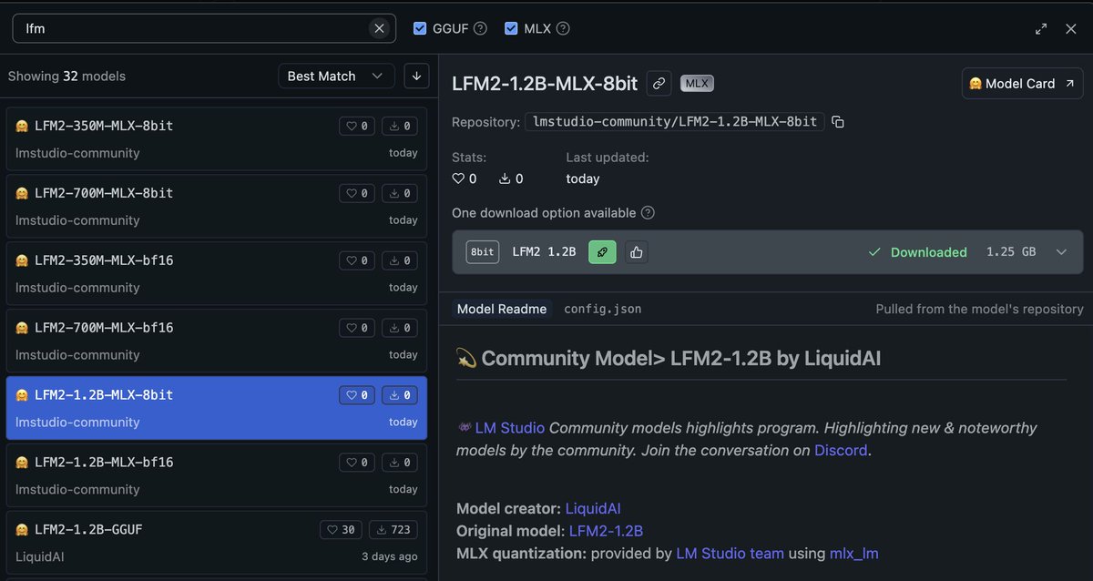Open the LM Studio team link
Screen dimensions: 1093x581
coord(728,553)
